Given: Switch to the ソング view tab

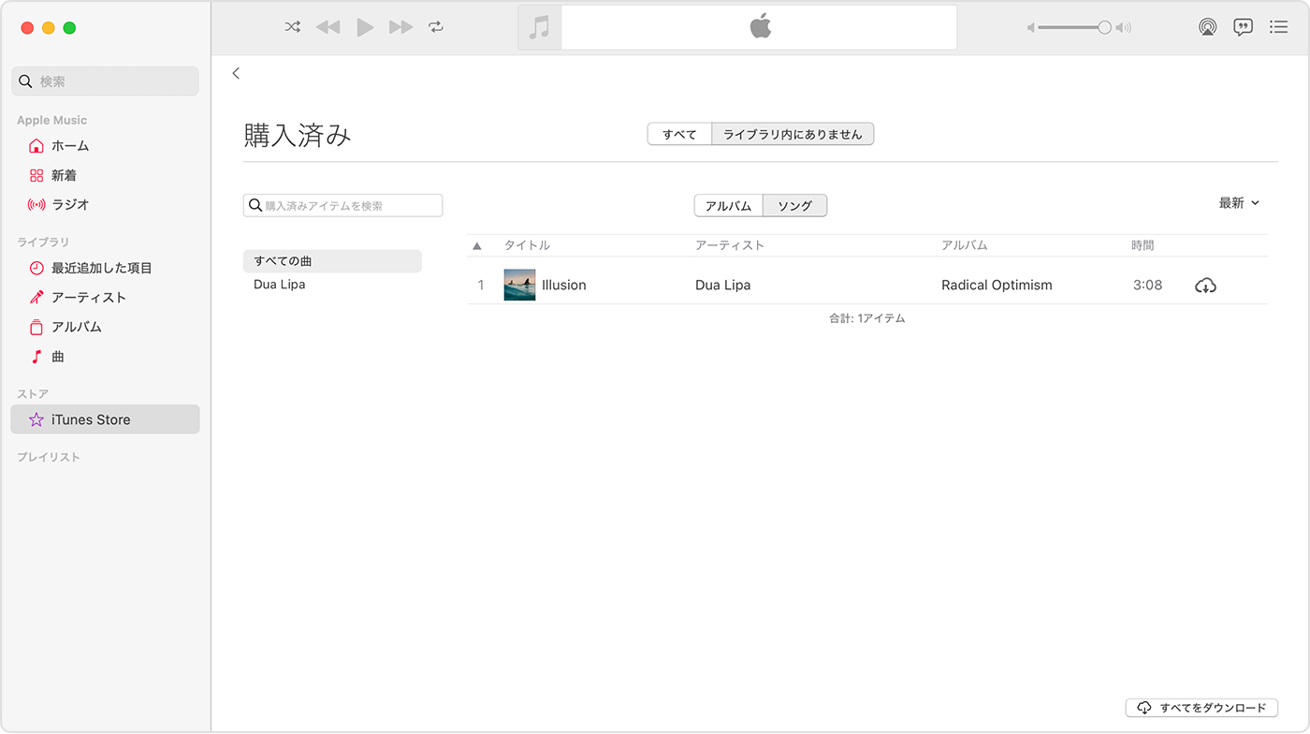Looking at the screenshot, I should click(795, 205).
